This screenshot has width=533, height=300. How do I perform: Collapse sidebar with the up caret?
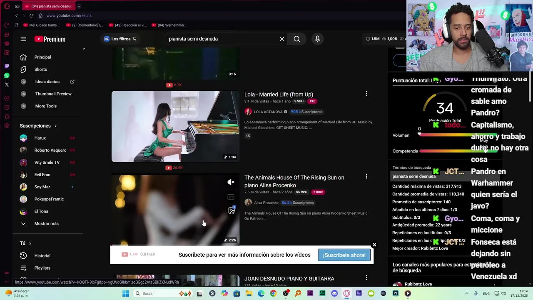(x=84, y=49)
